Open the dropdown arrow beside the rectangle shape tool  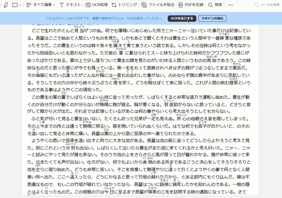click(20, 5)
